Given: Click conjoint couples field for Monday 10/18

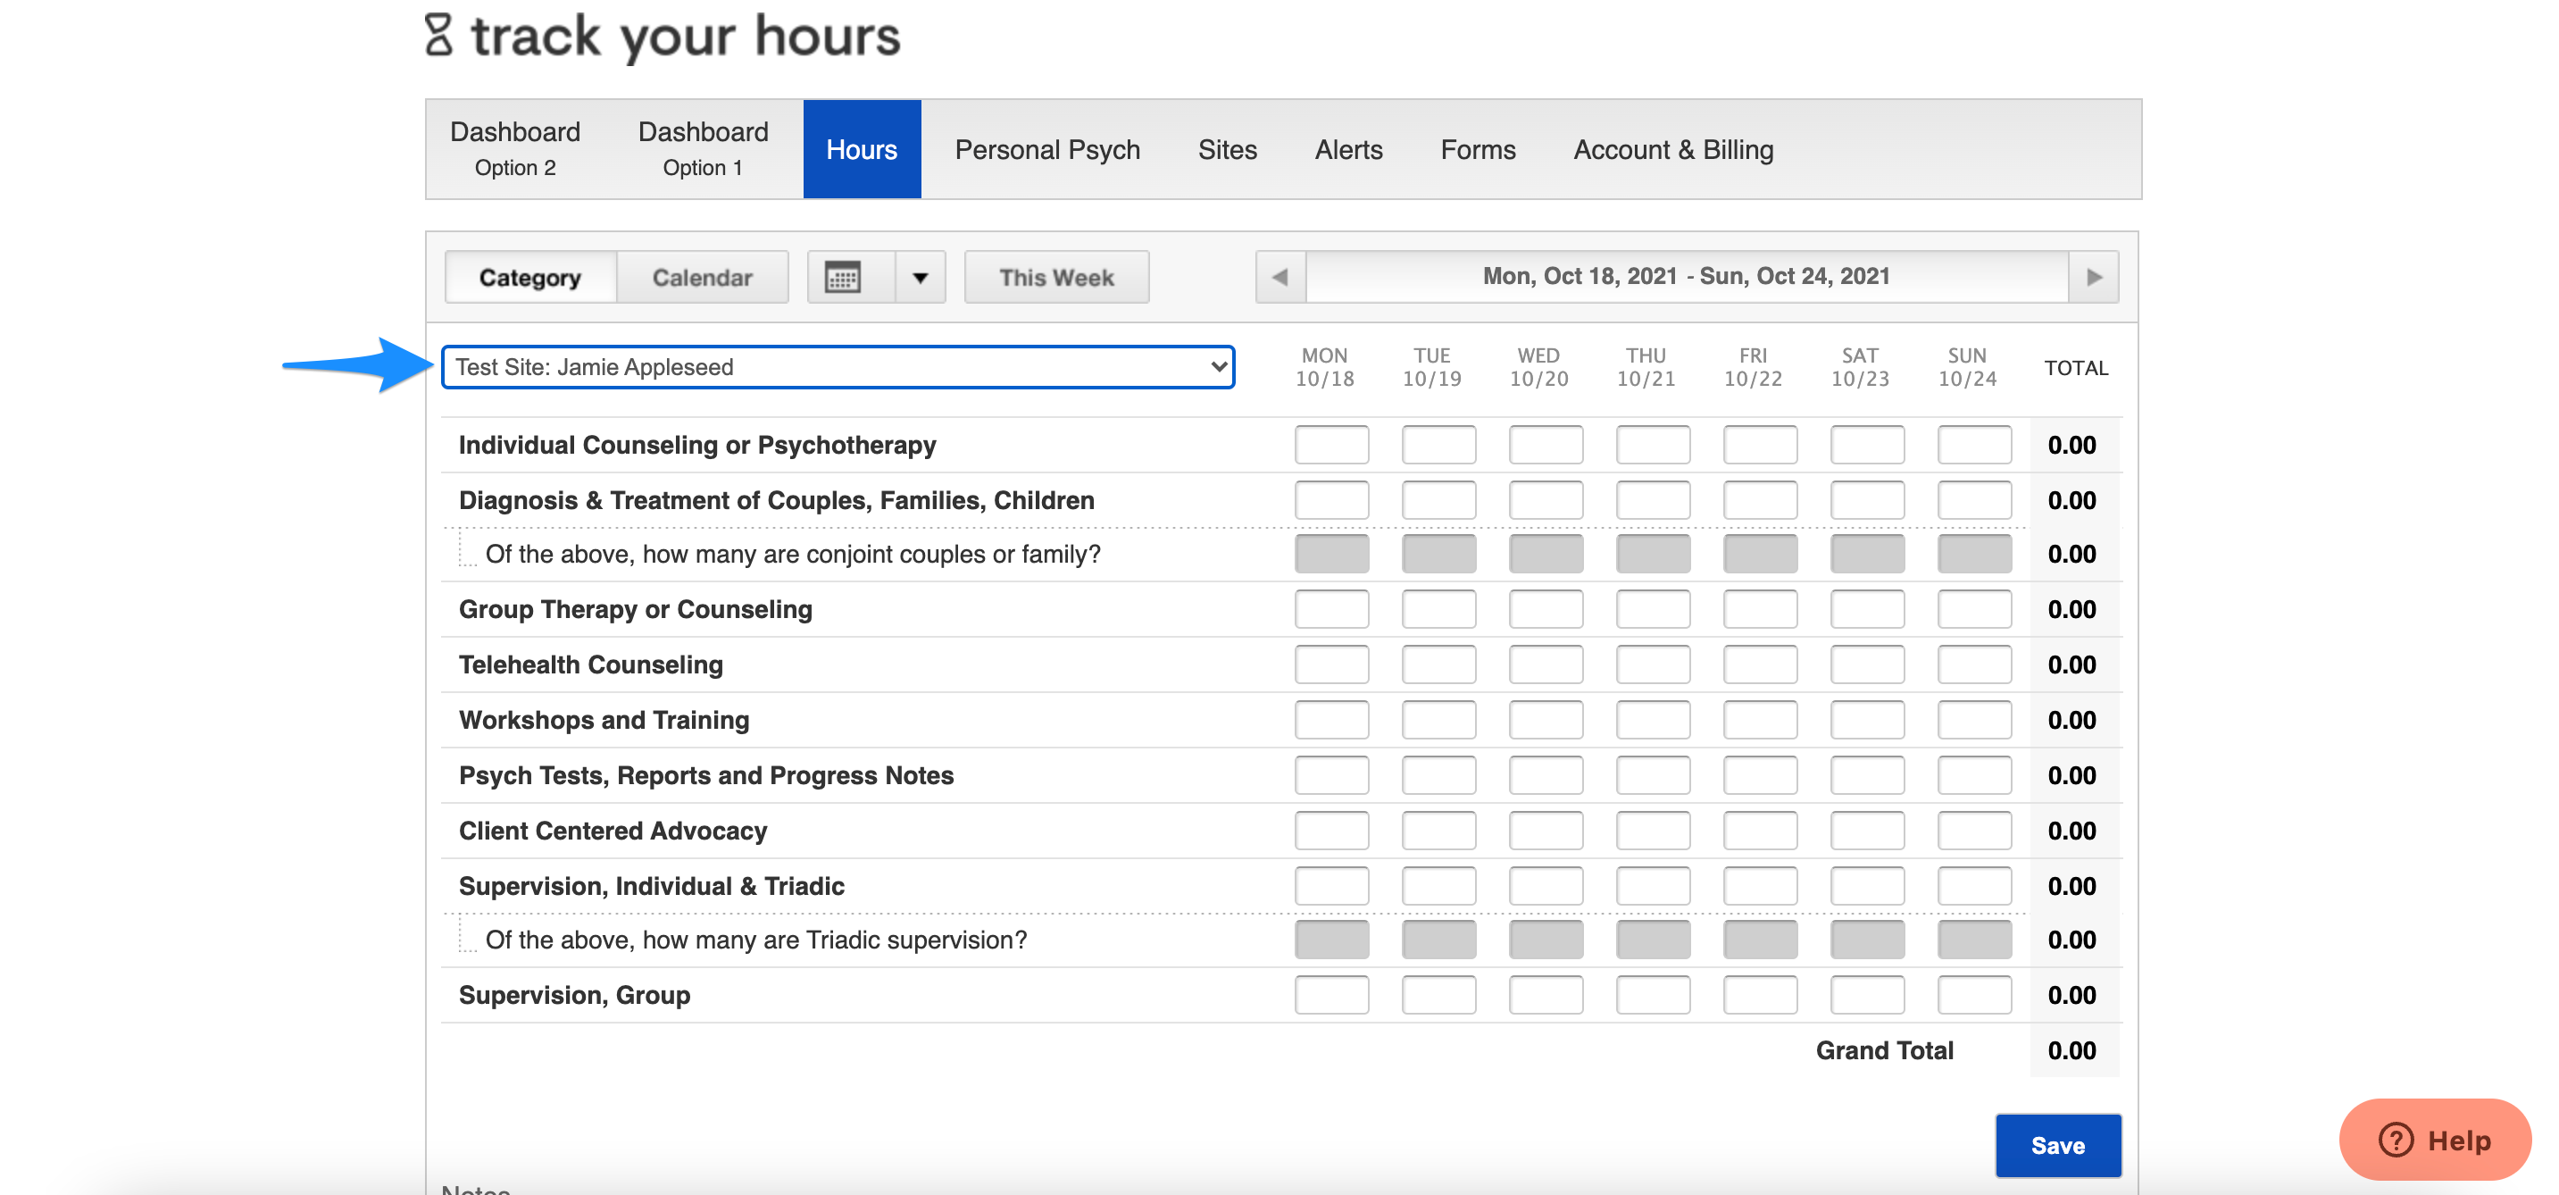Looking at the screenshot, I should [x=1332, y=555].
